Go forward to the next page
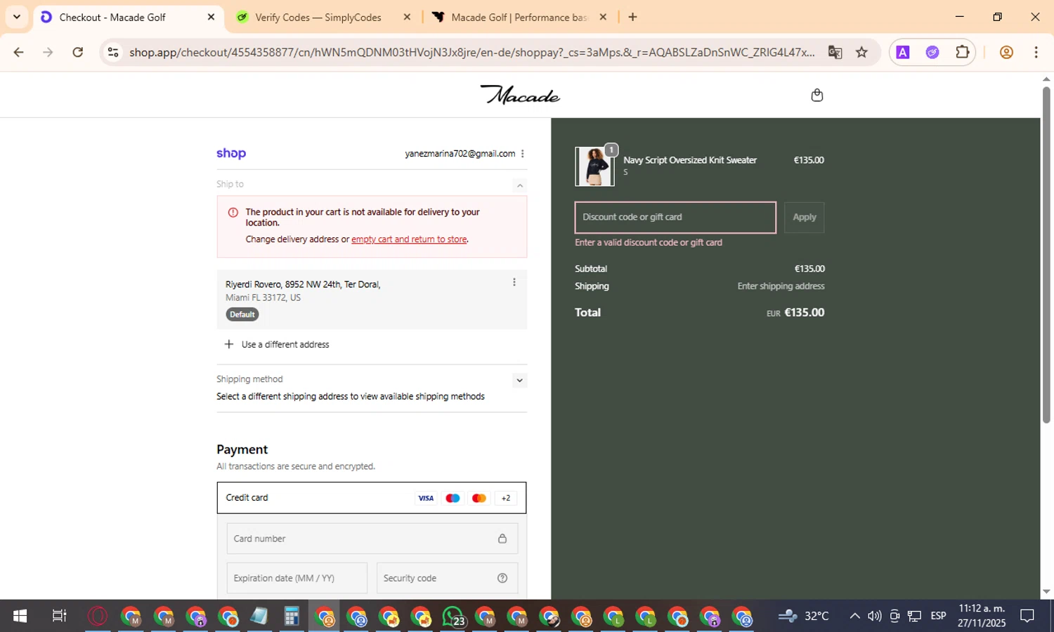Viewport: 1054px width, 632px height. point(48,52)
